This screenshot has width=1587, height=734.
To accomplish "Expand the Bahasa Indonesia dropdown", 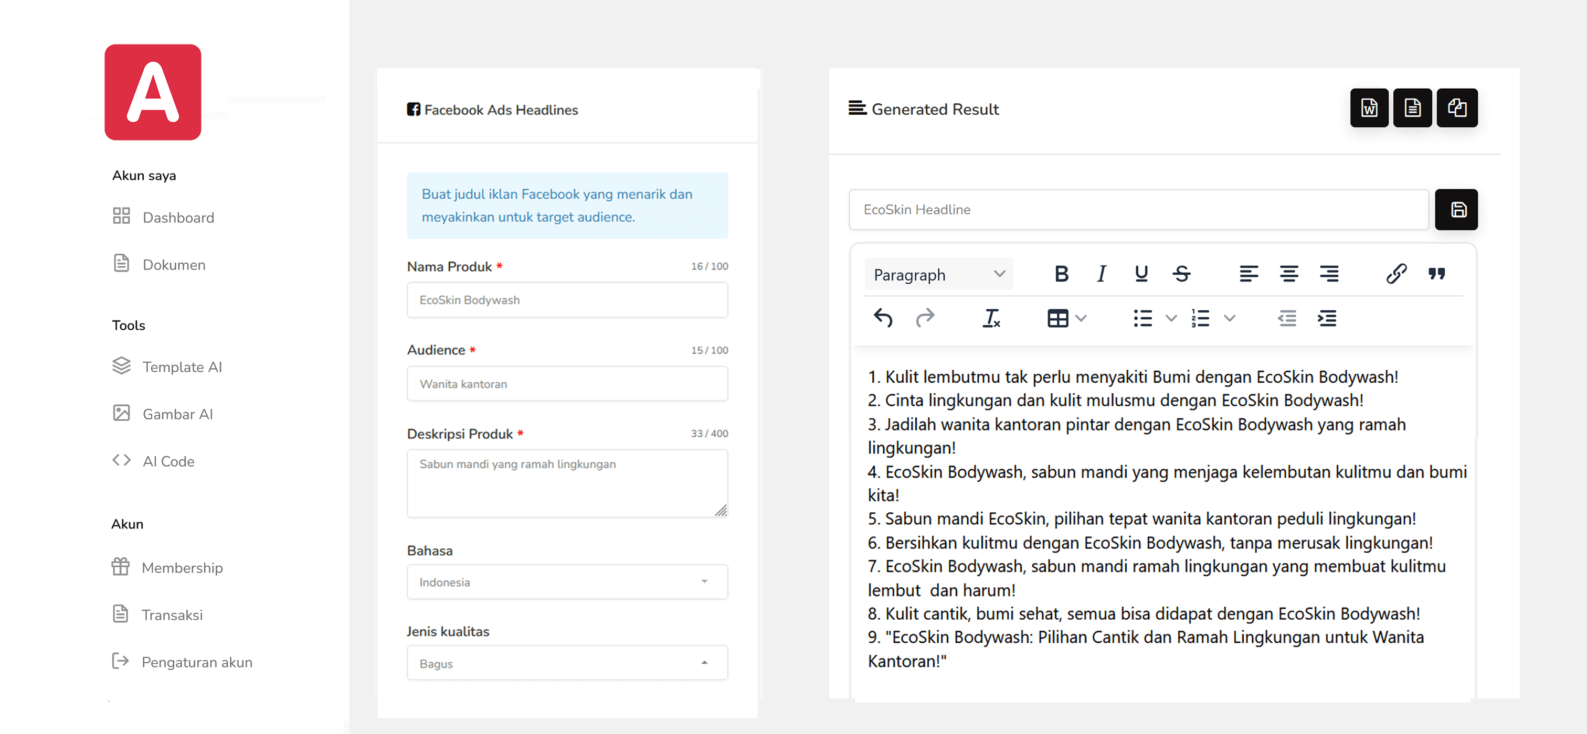I will point(567,581).
